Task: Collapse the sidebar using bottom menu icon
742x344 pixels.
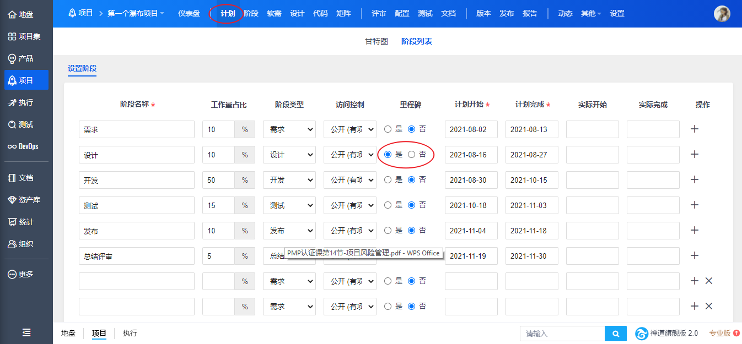Action: [26, 332]
